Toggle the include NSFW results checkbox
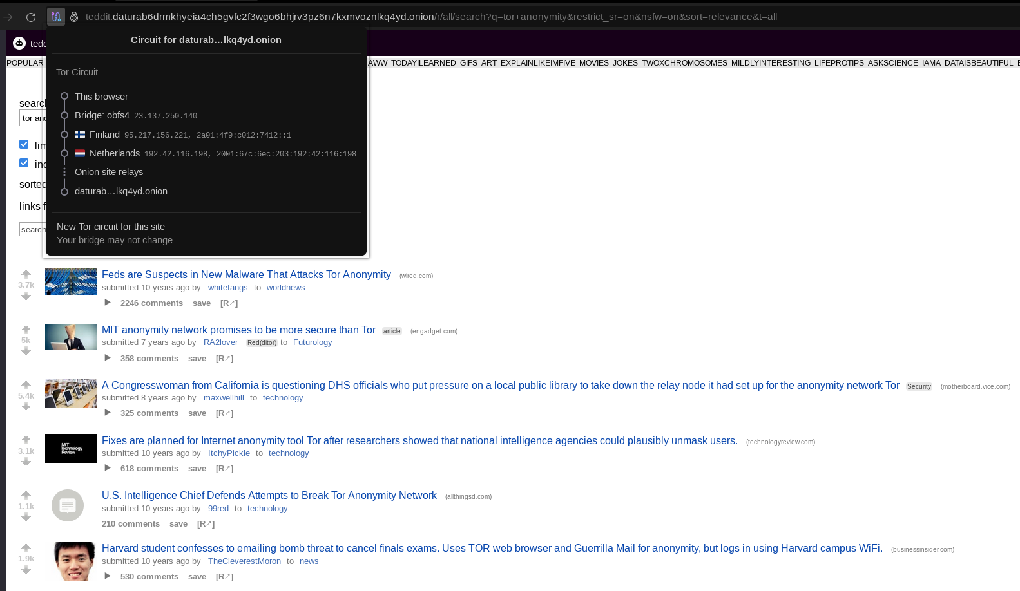This screenshot has height=591, width=1020. pos(24,163)
